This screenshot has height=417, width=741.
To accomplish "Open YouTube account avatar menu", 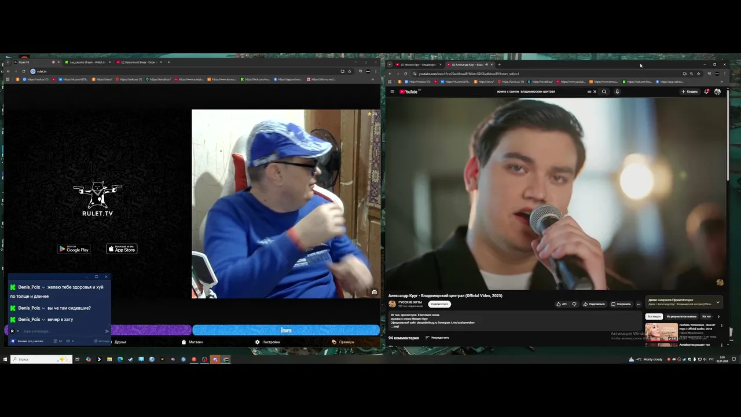I will [x=718, y=92].
